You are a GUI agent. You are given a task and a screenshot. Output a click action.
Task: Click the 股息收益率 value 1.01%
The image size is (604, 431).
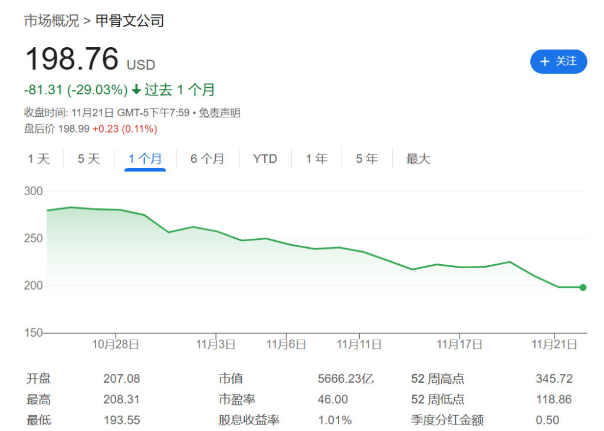(x=335, y=420)
